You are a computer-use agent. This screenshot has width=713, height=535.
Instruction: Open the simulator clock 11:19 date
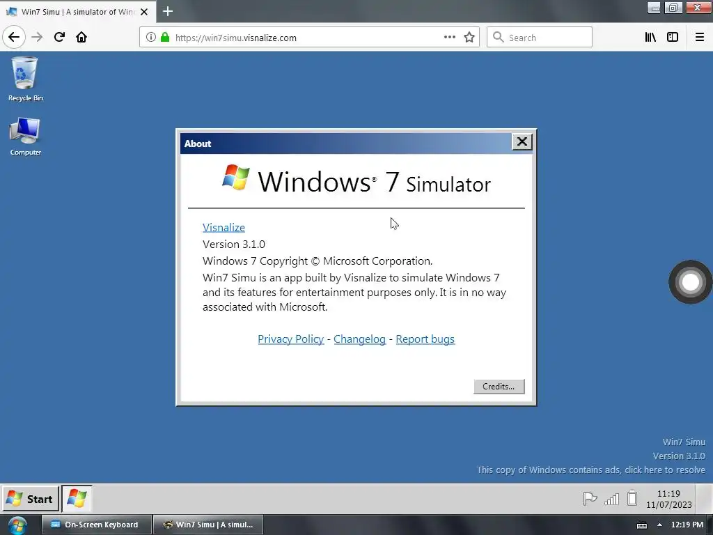coord(668,499)
